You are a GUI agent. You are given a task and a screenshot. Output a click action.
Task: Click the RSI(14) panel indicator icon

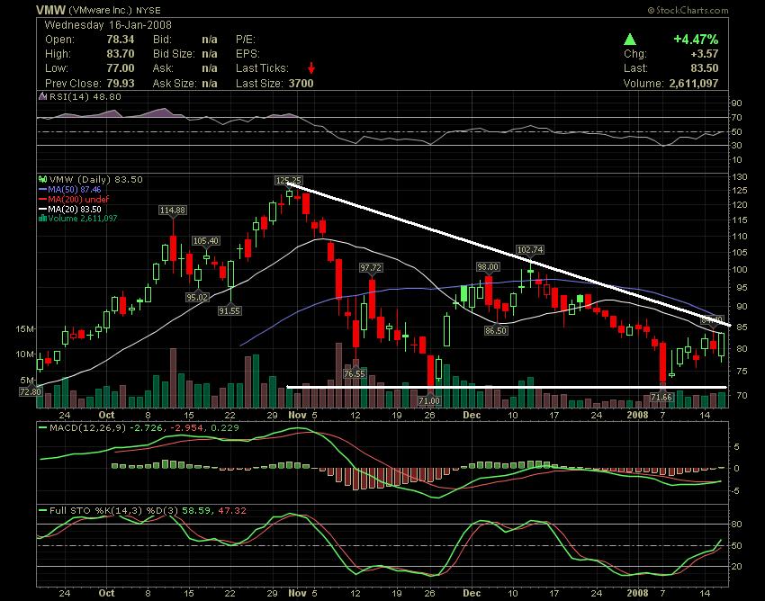42,97
